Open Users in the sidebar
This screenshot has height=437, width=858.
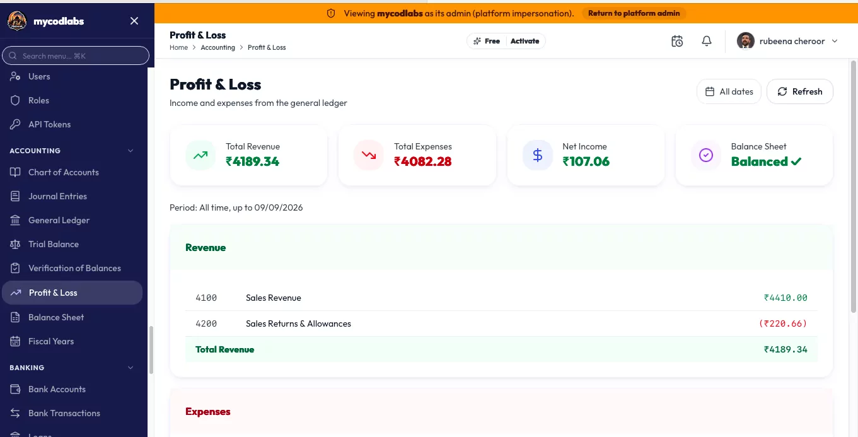[39, 76]
